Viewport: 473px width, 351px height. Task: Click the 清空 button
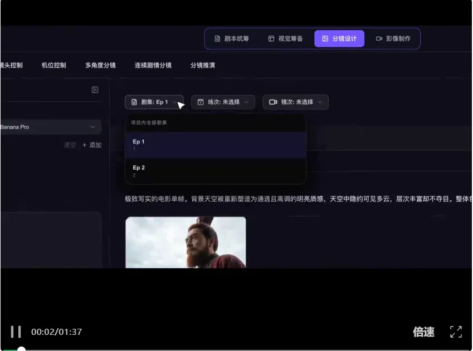tap(70, 145)
